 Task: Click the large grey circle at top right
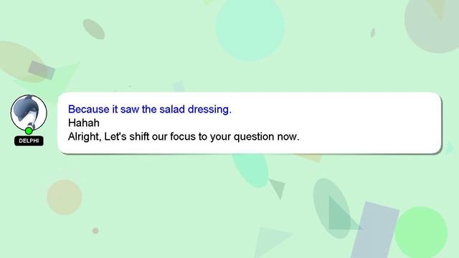433,25
